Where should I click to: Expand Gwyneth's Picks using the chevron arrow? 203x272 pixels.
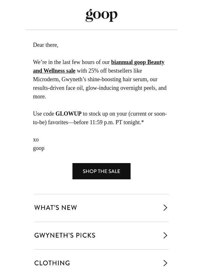(165, 235)
